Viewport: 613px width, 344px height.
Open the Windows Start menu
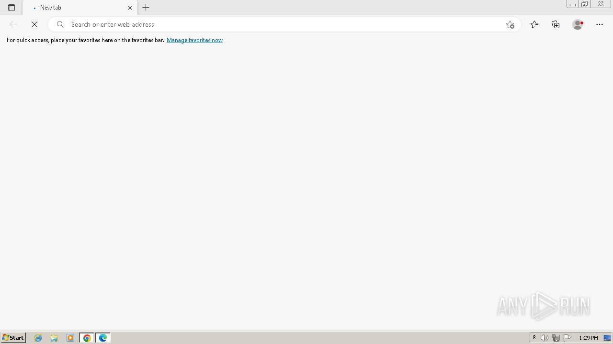click(x=13, y=338)
